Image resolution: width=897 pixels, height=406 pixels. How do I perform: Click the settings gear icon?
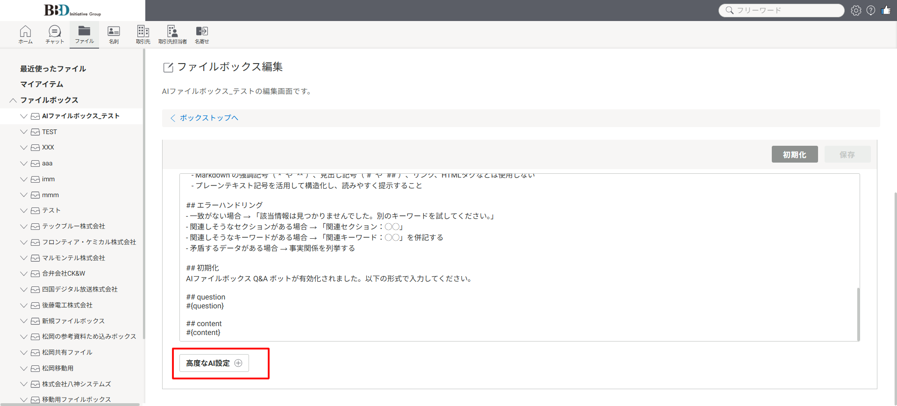point(856,10)
